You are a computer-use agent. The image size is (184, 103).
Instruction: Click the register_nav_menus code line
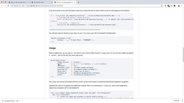coord(61,38)
